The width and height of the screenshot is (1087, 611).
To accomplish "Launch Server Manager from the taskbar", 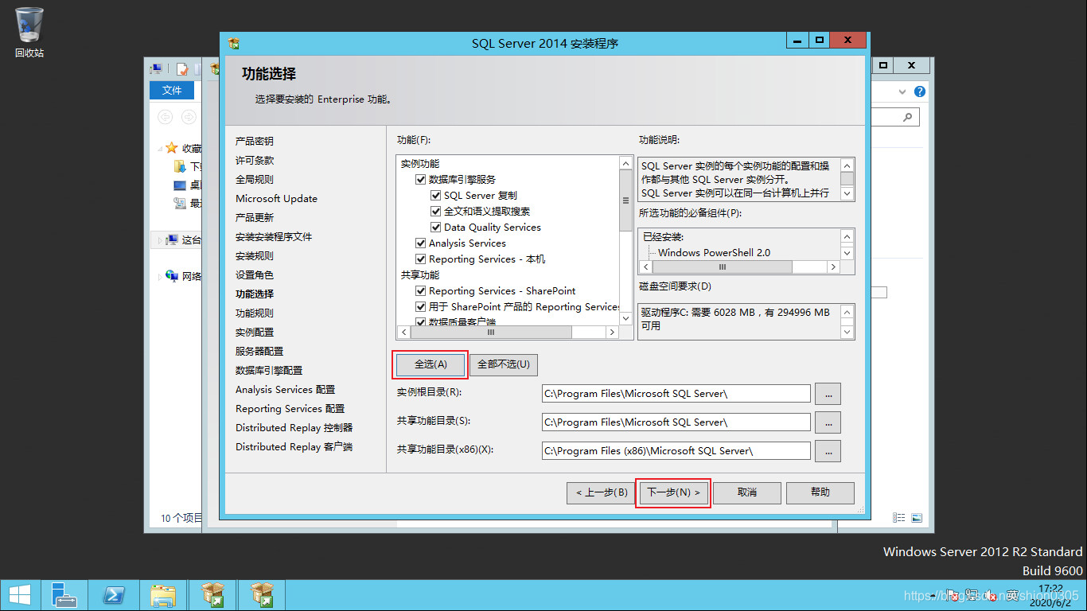I will pos(64,595).
